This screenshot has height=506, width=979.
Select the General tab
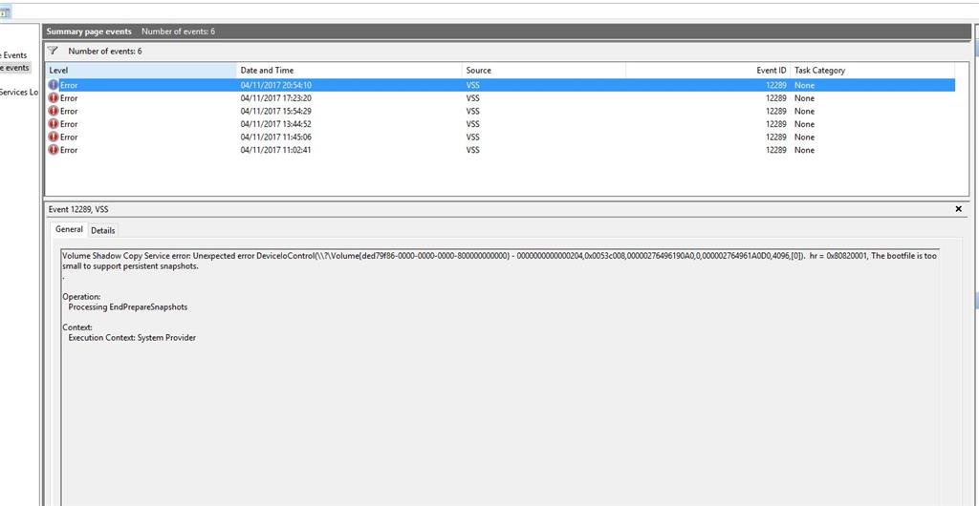point(69,229)
